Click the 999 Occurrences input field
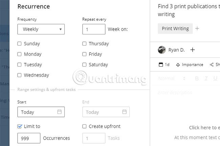This screenshot has width=220, height=146. pyautogui.click(x=29, y=138)
